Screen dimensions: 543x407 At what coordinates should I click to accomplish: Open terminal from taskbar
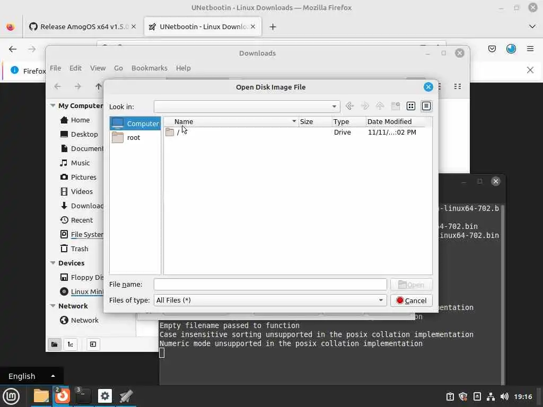[83, 396]
